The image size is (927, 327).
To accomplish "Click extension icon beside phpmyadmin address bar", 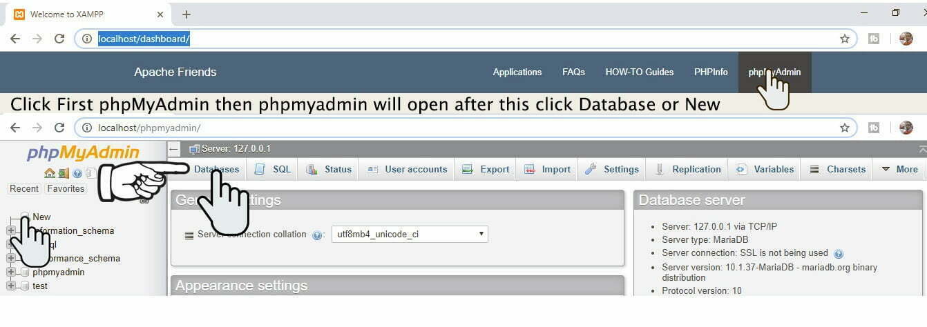I will point(874,128).
